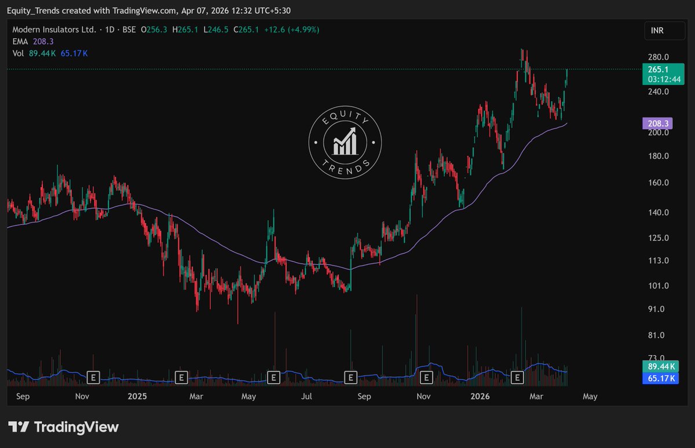Open the earnings marker above November 2025
This screenshot has width=695, height=448.
(x=427, y=378)
